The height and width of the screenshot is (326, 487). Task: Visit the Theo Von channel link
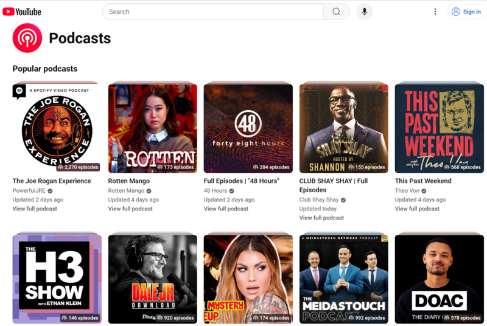pyautogui.click(x=407, y=190)
